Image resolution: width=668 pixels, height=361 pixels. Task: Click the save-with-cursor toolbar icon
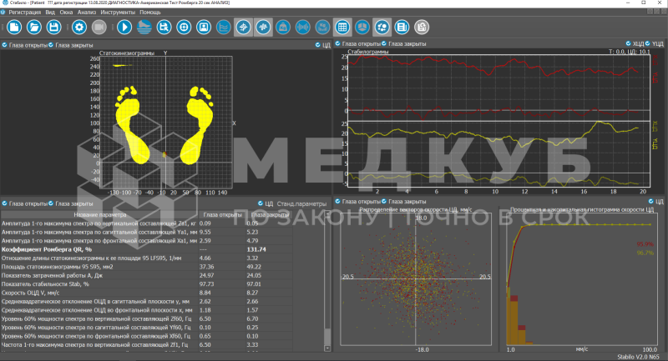pyautogui.click(x=164, y=28)
